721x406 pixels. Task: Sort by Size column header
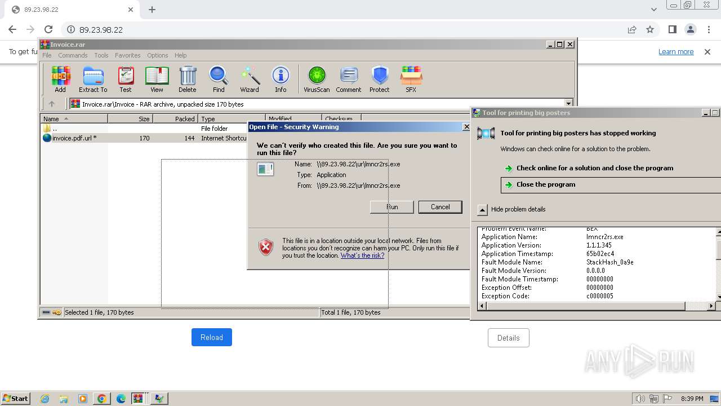130,118
